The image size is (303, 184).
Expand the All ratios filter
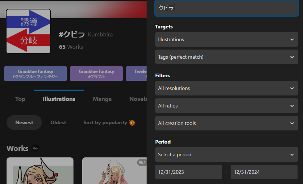tap(227, 106)
